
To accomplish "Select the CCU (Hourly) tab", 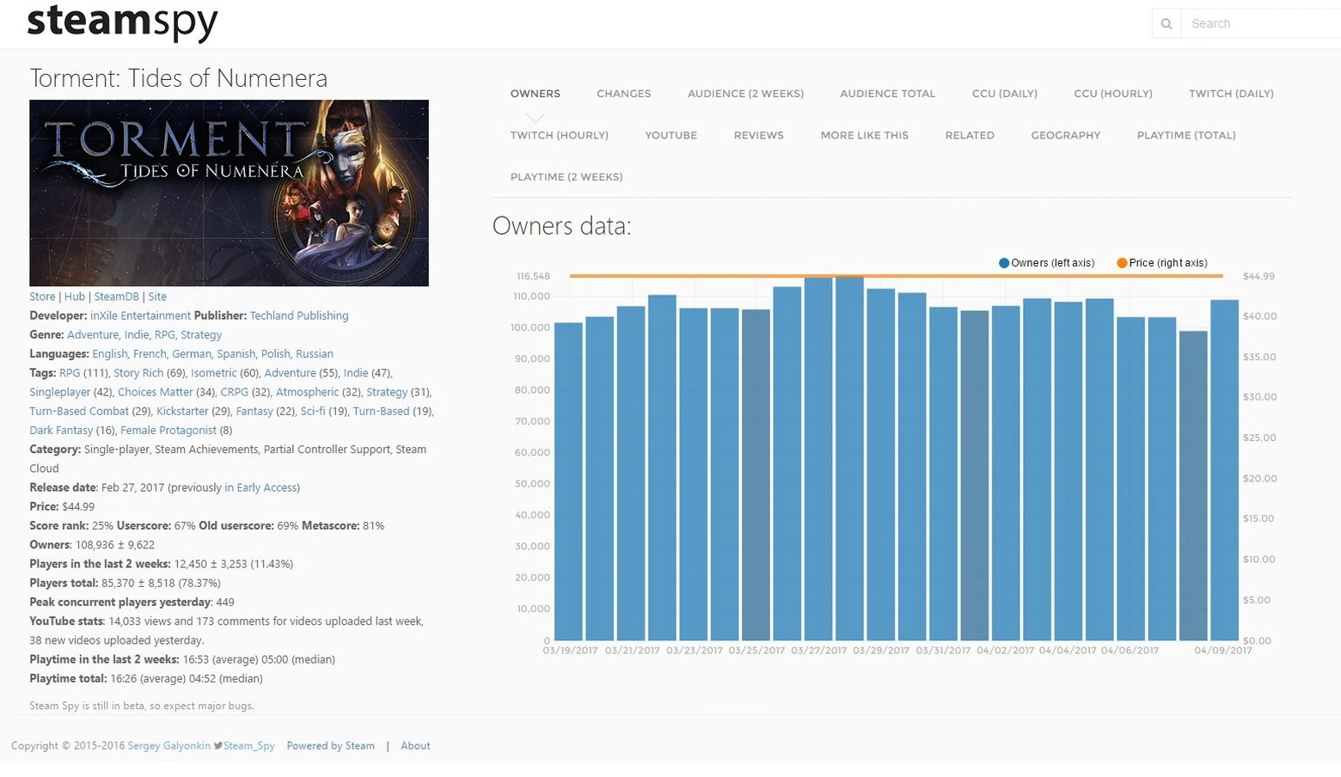I will [1112, 94].
